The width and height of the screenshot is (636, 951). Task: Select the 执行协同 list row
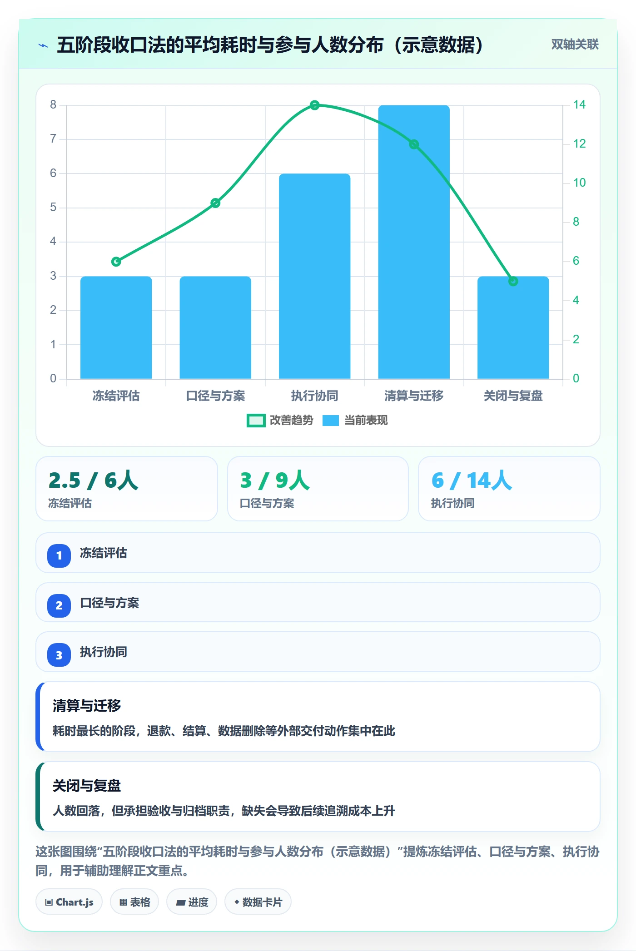[318, 652]
